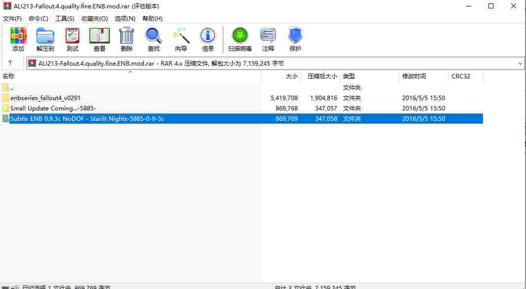This screenshot has width=526, height=289.
Task: Show archive Info (信息) icon
Action: click(x=208, y=36)
